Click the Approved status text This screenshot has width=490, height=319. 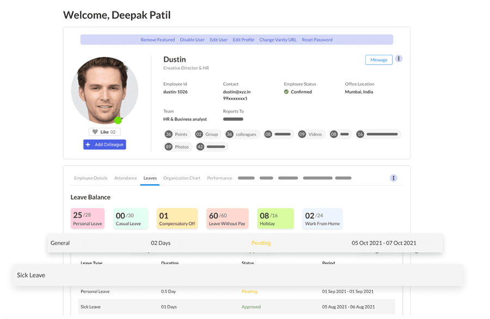pyautogui.click(x=251, y=307)
